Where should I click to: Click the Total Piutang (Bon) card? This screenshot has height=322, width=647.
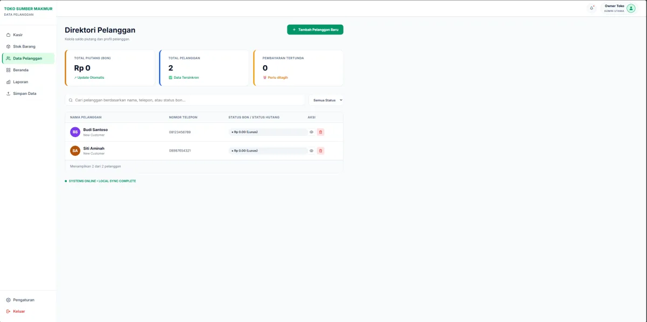tap(110, 68)
